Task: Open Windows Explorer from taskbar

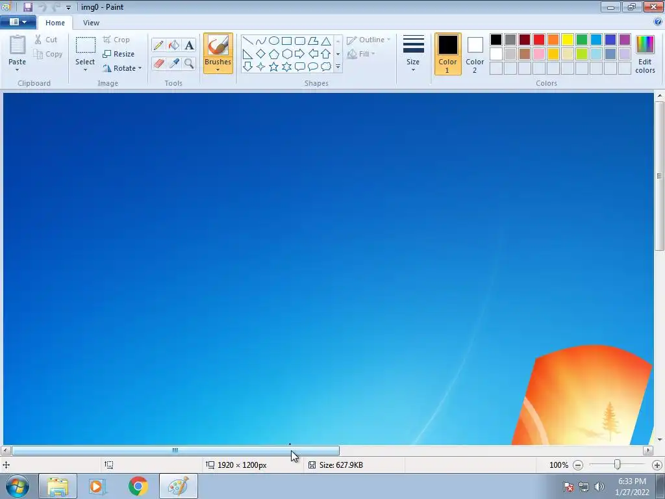Action: 58,486
